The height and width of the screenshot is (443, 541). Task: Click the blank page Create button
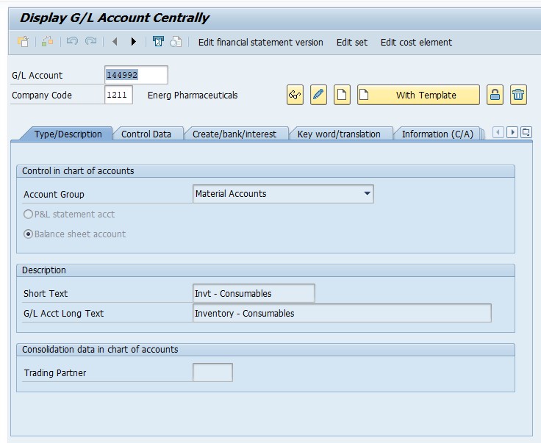point(342,95)
